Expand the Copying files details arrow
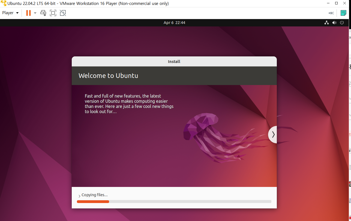Screen dimensions: 351x221 click(x=79, y=196)
